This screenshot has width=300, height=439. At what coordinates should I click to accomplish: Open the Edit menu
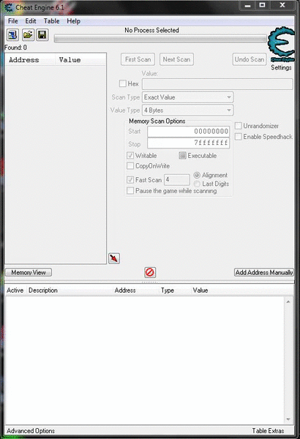coord(31,21)
